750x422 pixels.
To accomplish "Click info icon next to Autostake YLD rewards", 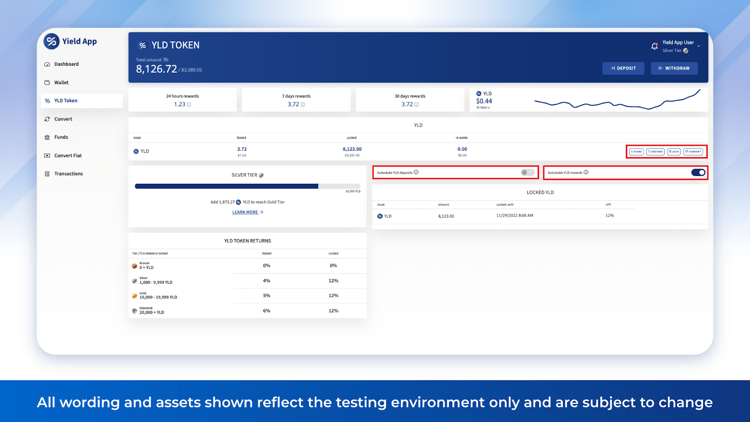I will [x=586, y=173].
